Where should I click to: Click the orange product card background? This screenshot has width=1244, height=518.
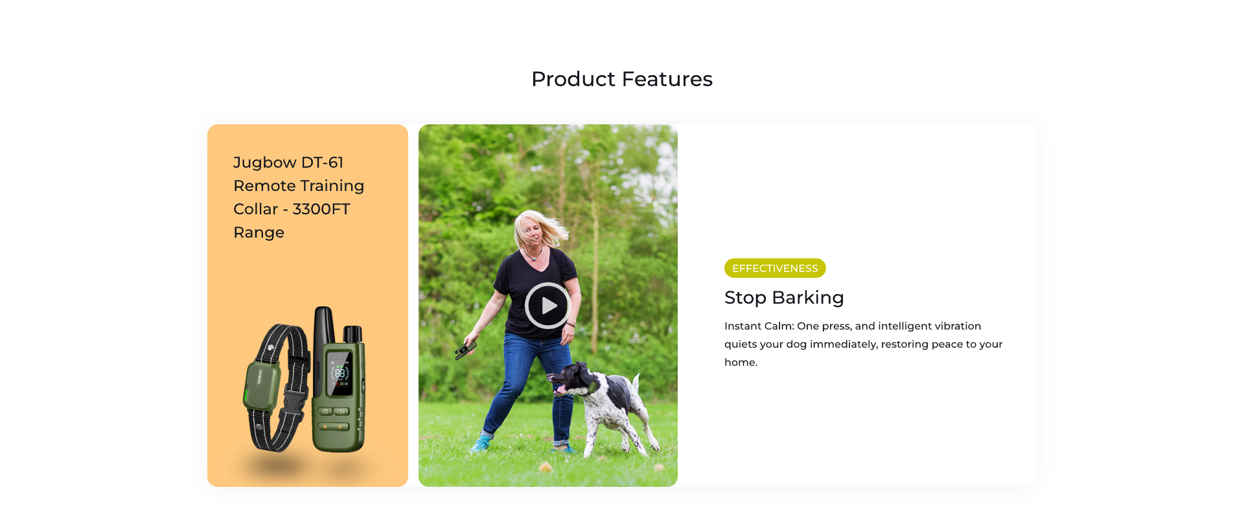[x=308, y=272]
